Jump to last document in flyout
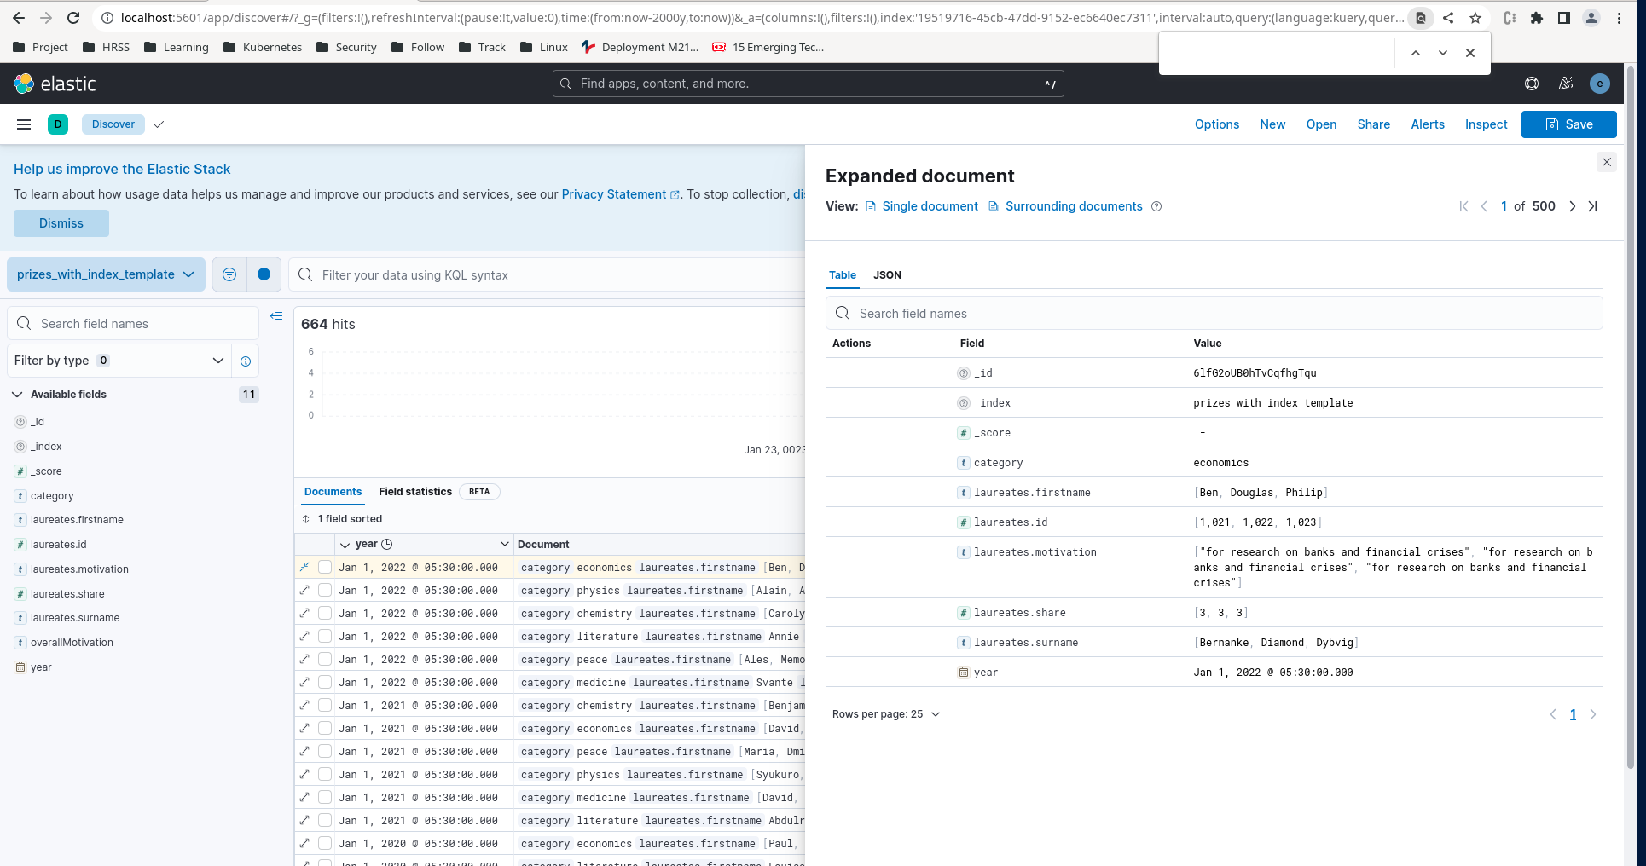The height and width of the screenshot is (866, 1646). [1592, 206]
